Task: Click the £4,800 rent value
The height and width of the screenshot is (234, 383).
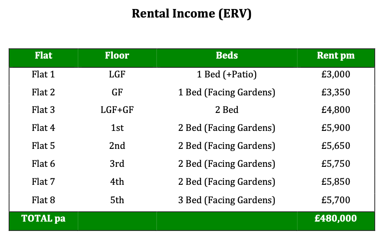Action: click(336, 110)
